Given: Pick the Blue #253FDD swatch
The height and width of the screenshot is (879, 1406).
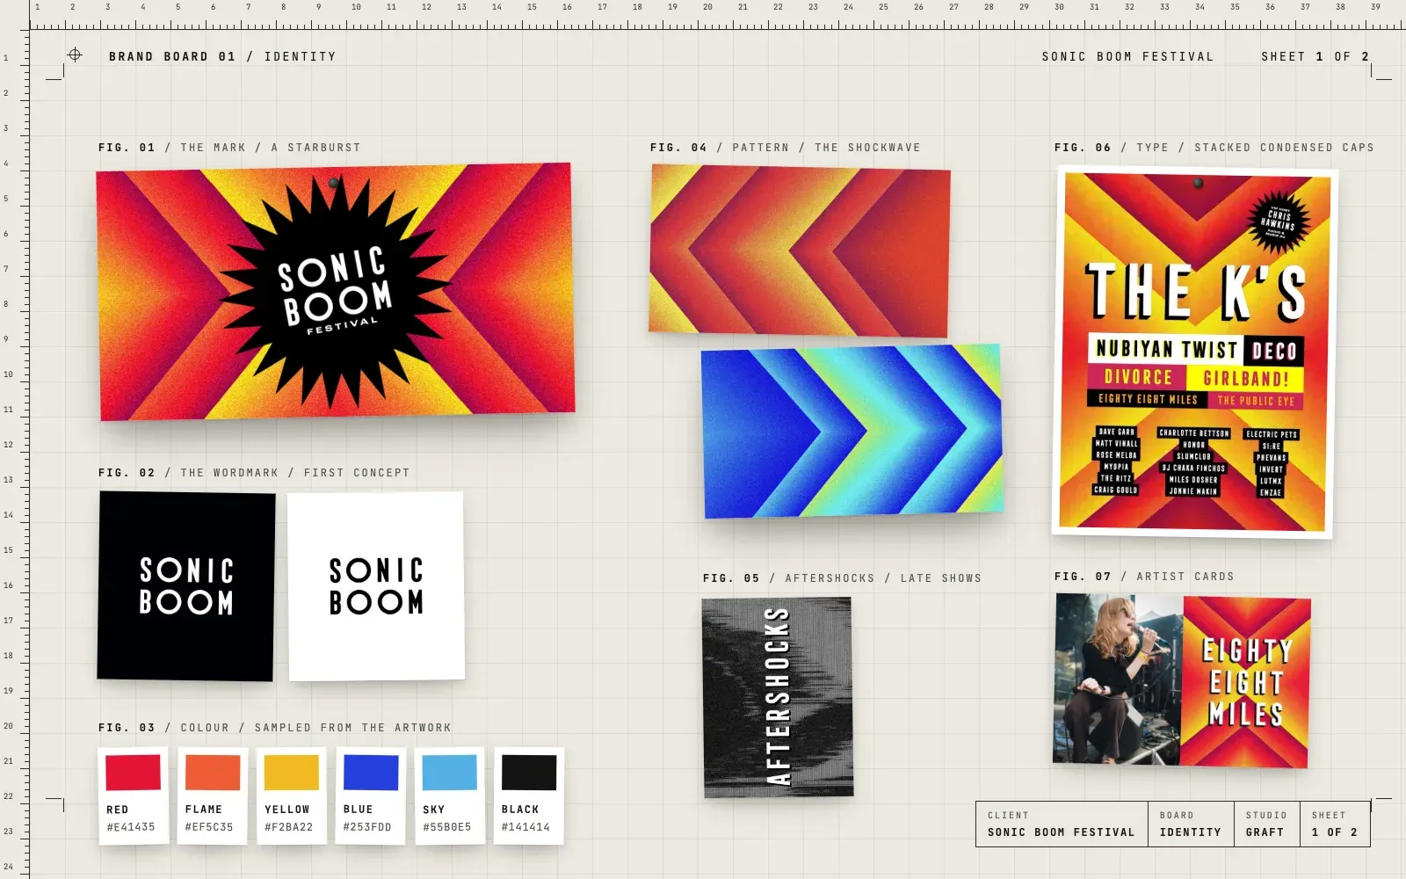Looking at the screenshot, I should pos(370,795).
